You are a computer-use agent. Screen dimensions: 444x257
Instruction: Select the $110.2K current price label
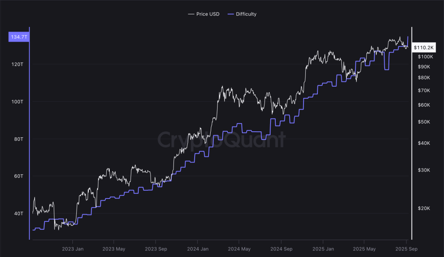tap(423, 47)
